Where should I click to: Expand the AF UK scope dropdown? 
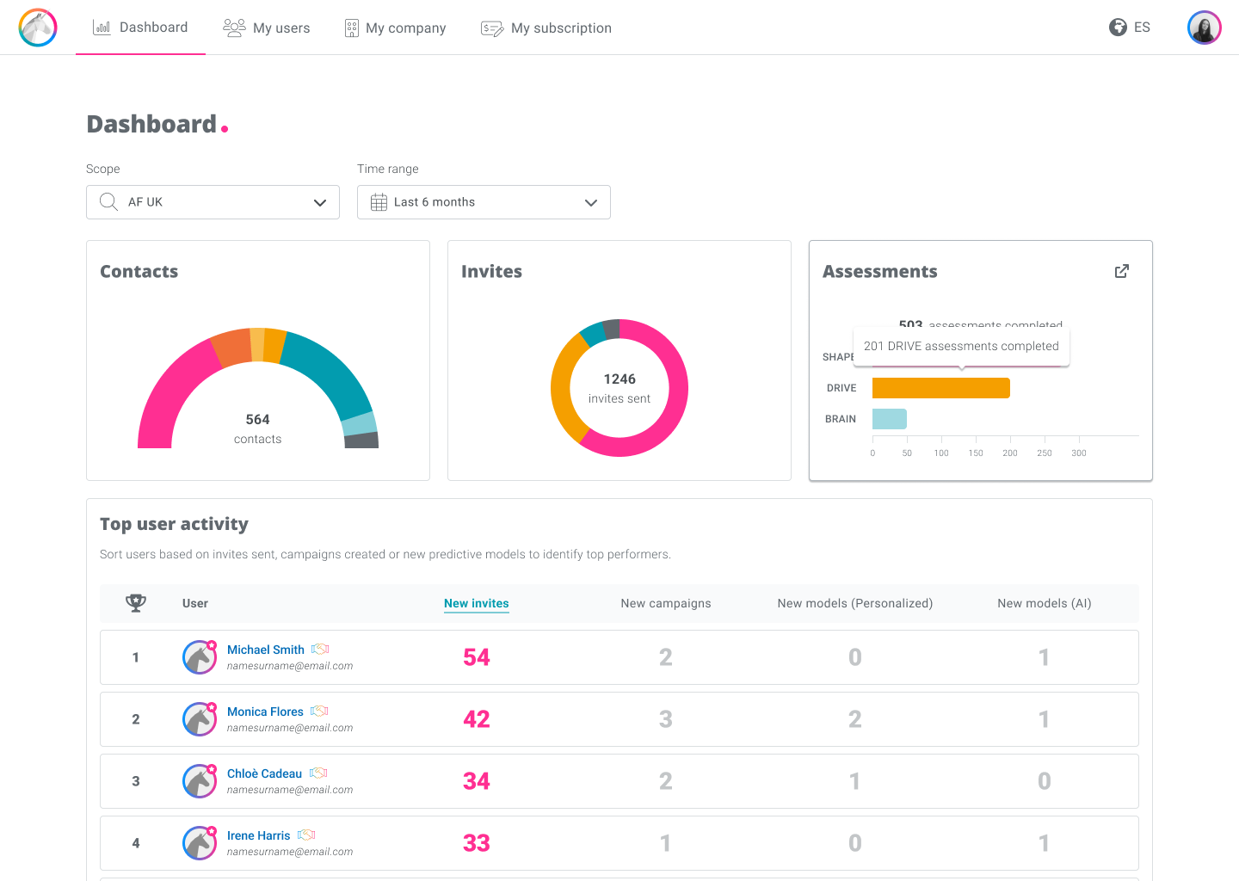213,202
